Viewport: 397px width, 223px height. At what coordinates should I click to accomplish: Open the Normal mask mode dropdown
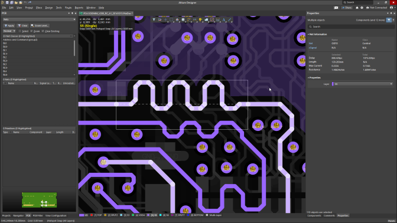(9, 31)
